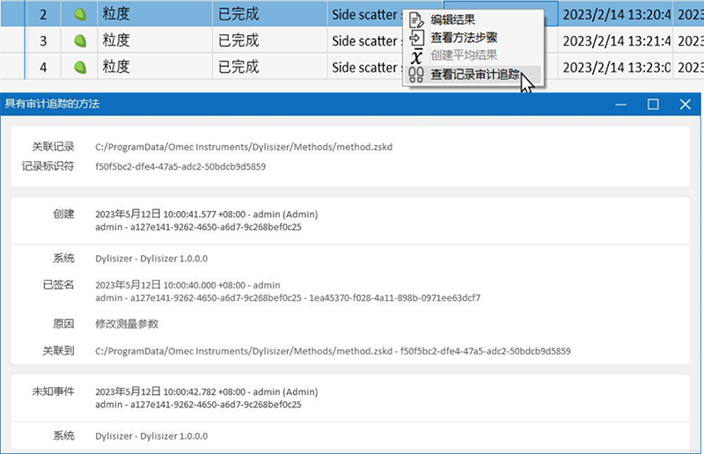The image size is (704, 454).
Task: Click timestamp 2023/2/14 13:20:4 cell
Action: pyautogui.click(x=615, y=14)
